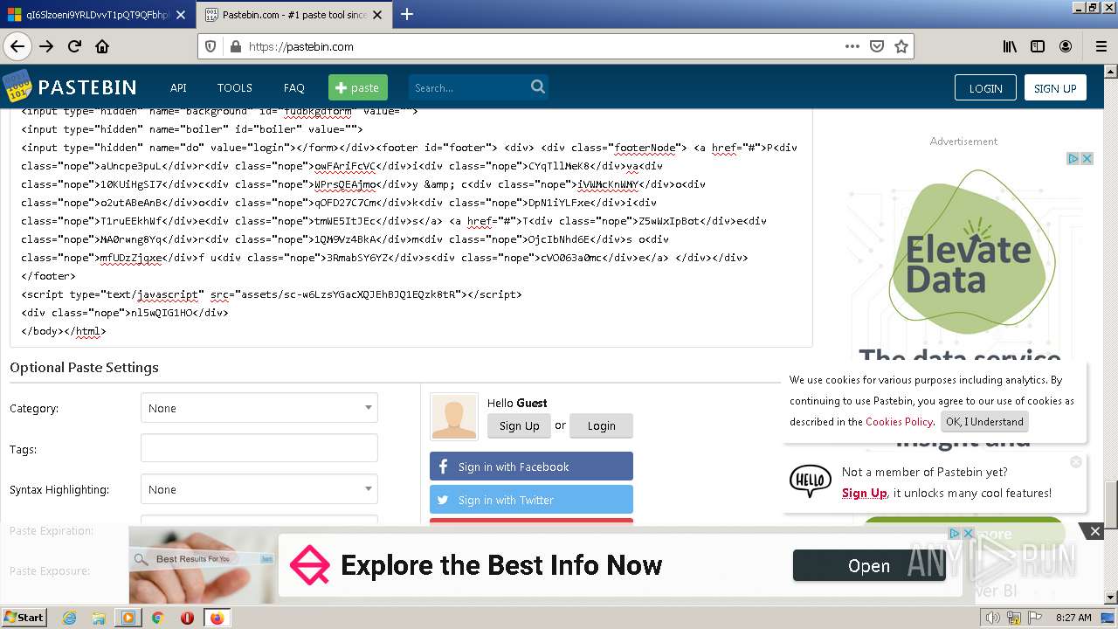Click the Sign Up link in hello notice
Image resolution: width=1118 pixels, height=629 pixels.
click(x=864, y=493)
